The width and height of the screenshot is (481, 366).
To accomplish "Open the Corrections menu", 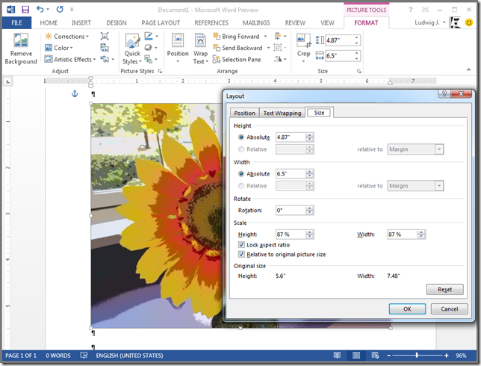I will pyautogui.click(x=67, y=36).
